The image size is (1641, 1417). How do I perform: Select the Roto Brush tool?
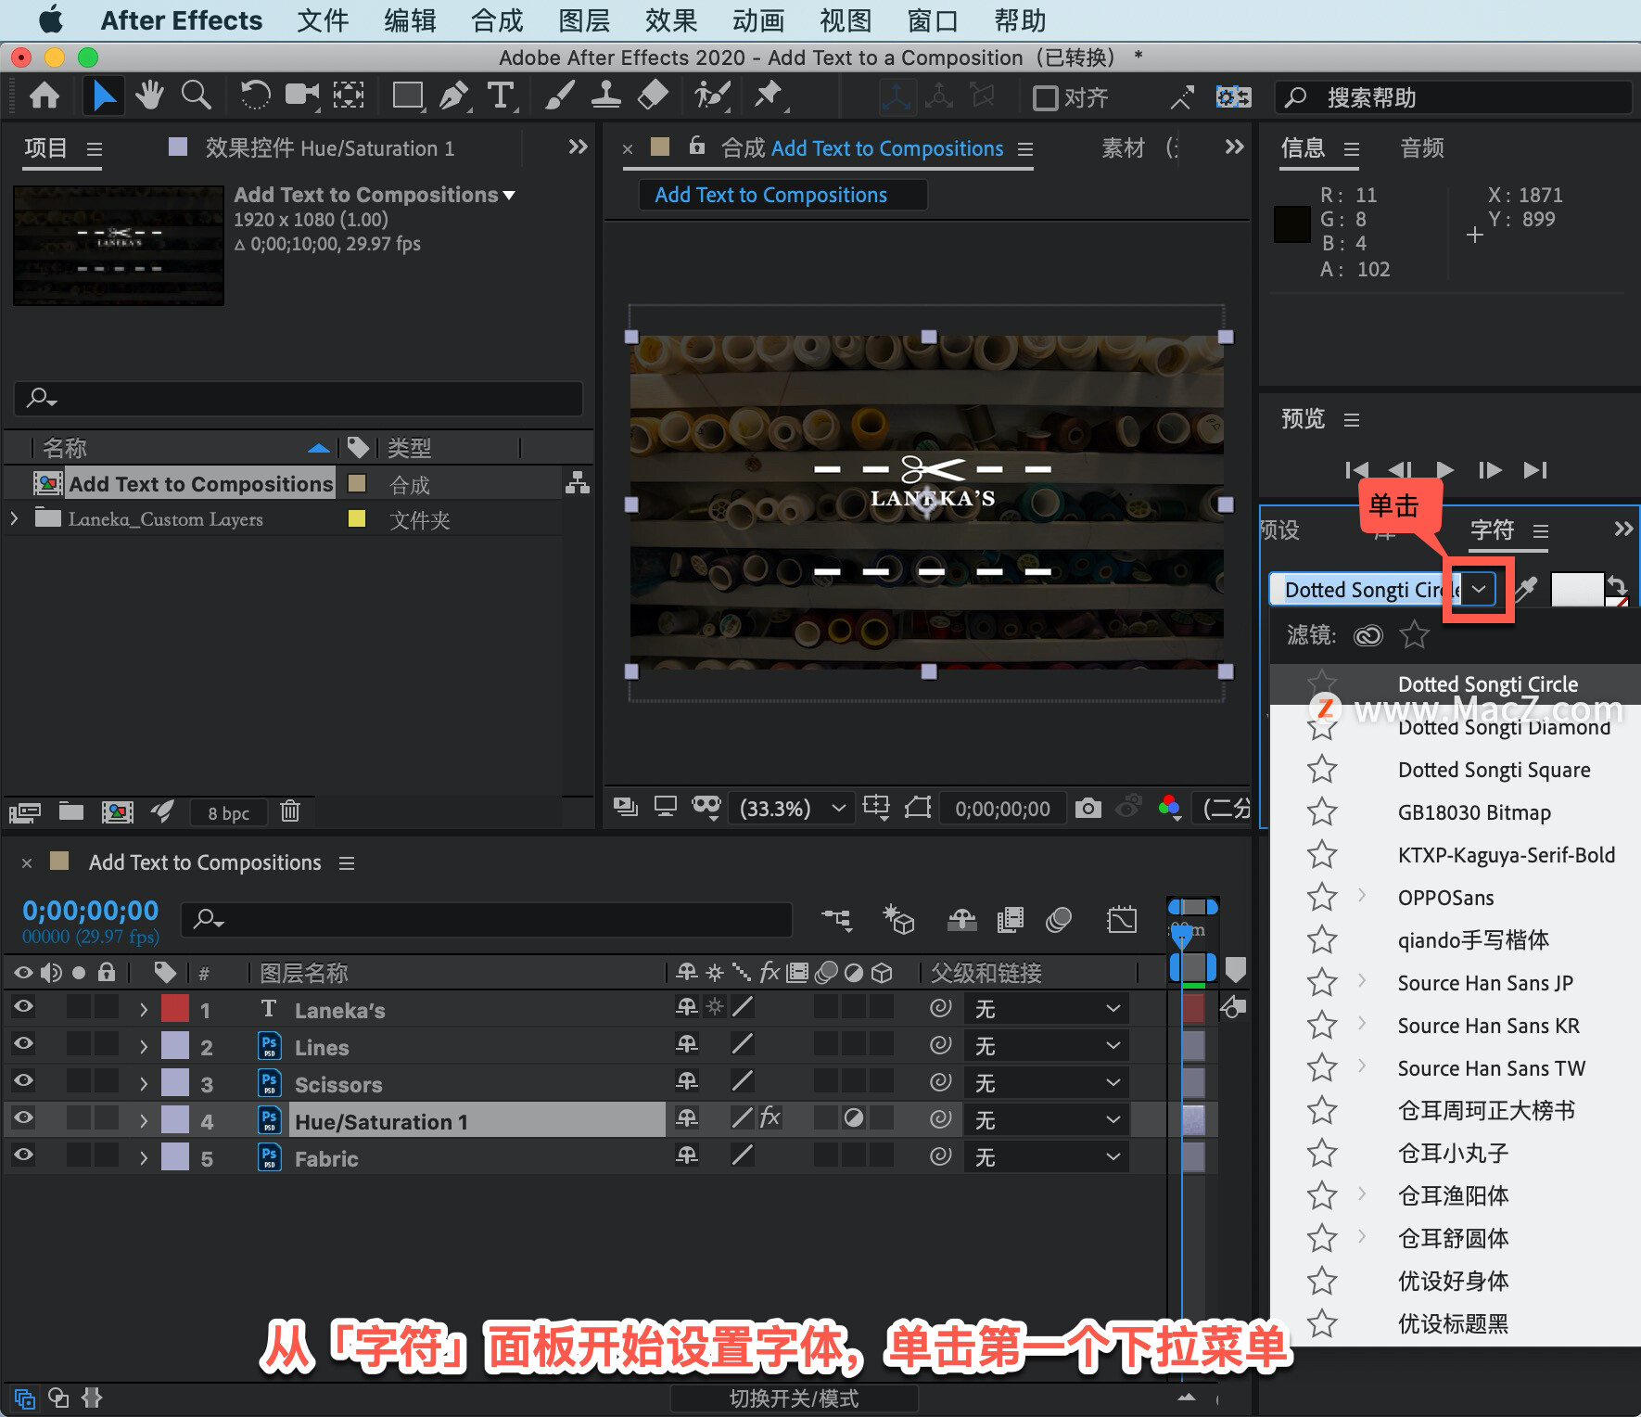click(x=712, y=95)
